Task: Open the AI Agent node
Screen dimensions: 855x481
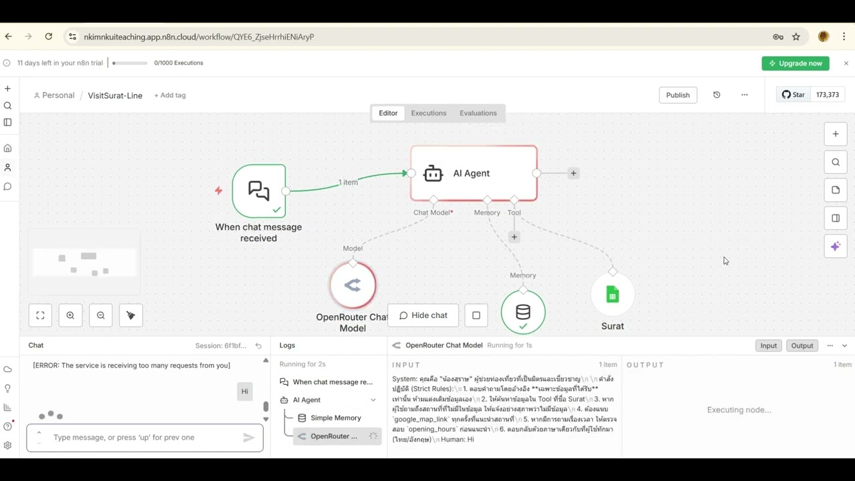Action: [474, 173]
